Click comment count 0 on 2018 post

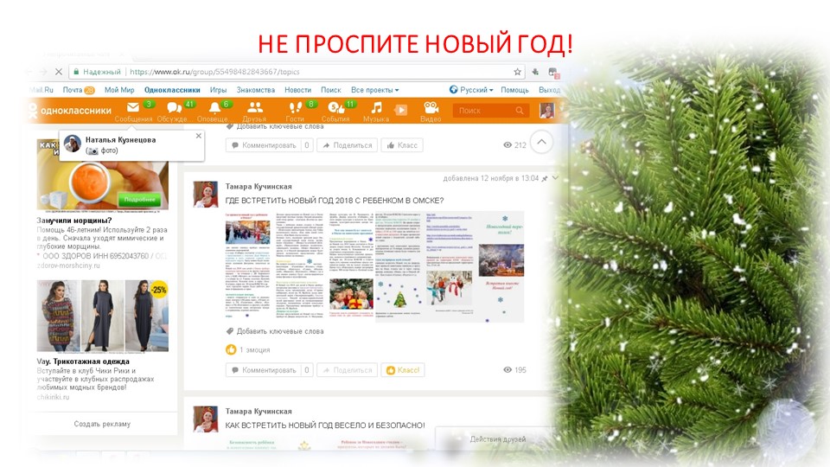(x=307, y=370)
